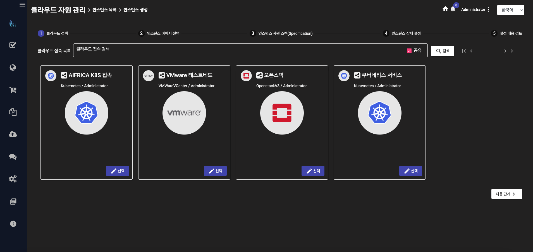Click the home icon in header

click(445, 9)
